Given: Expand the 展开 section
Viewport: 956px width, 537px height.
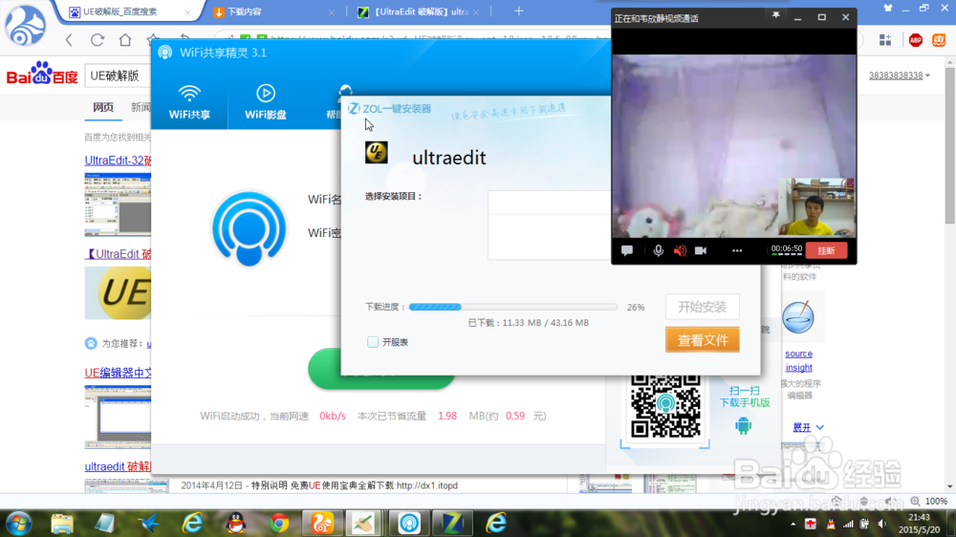Looking at the screenshot, I should click(x=808, y=427).
